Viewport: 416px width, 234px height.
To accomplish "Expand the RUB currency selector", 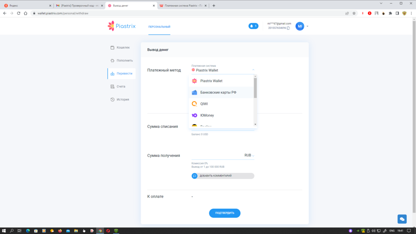I will tap(250, 155).
